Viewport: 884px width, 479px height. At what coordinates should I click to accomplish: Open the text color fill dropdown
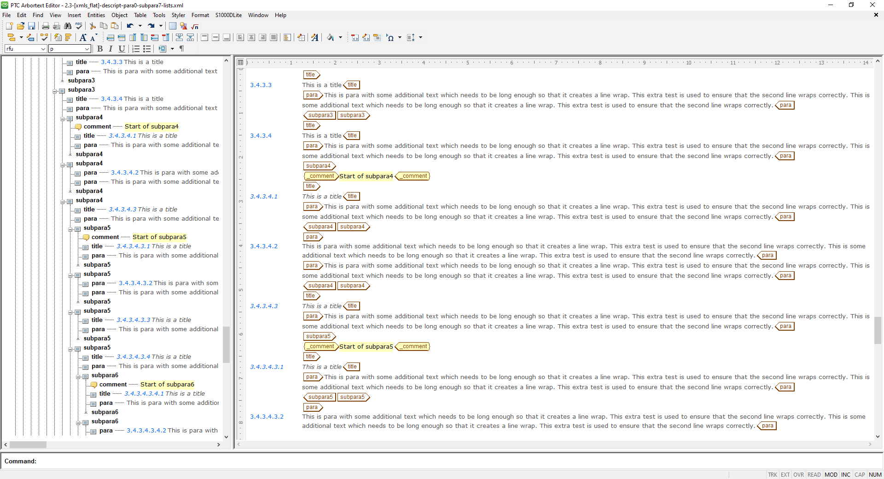coord(340,38)
